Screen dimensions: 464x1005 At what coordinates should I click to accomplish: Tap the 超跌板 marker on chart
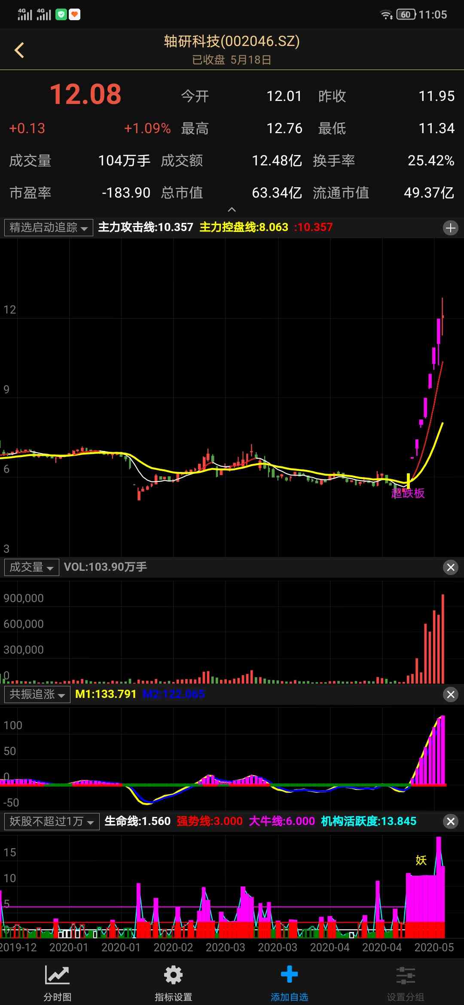click(408, 493)
